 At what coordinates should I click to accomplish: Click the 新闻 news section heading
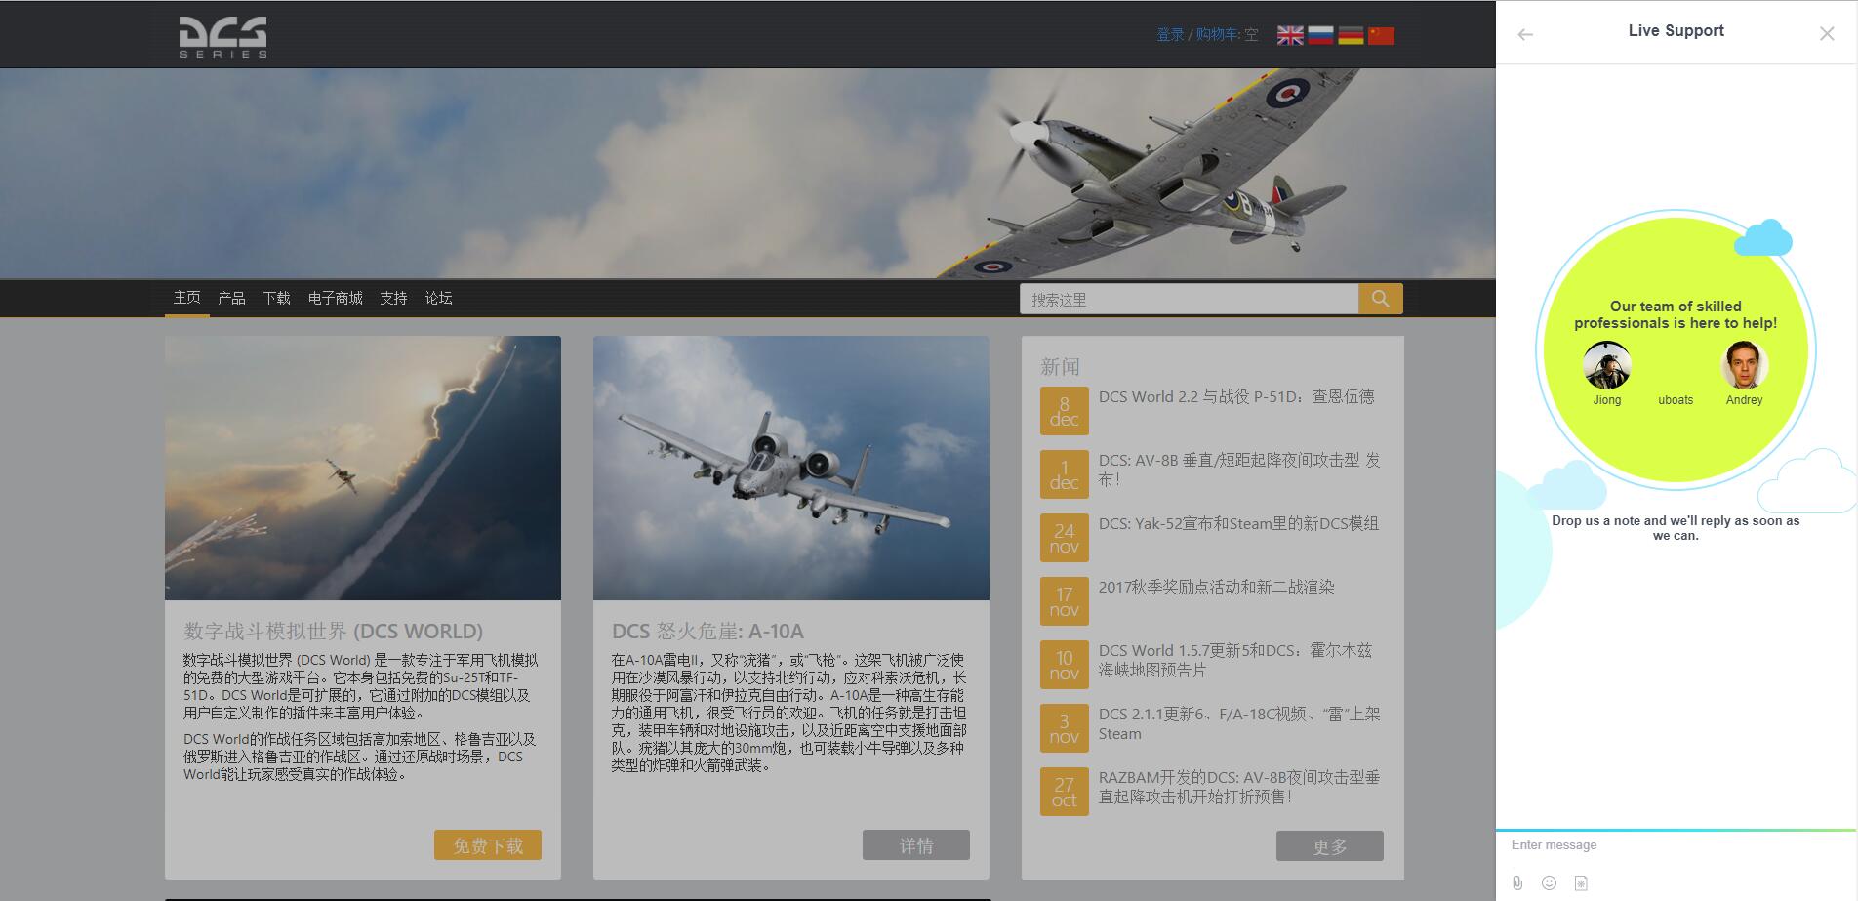click(1060, 367)
